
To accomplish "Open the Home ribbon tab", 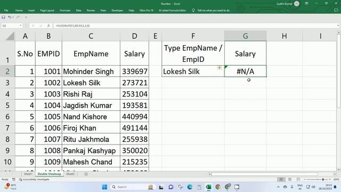I will coord(19,10).
